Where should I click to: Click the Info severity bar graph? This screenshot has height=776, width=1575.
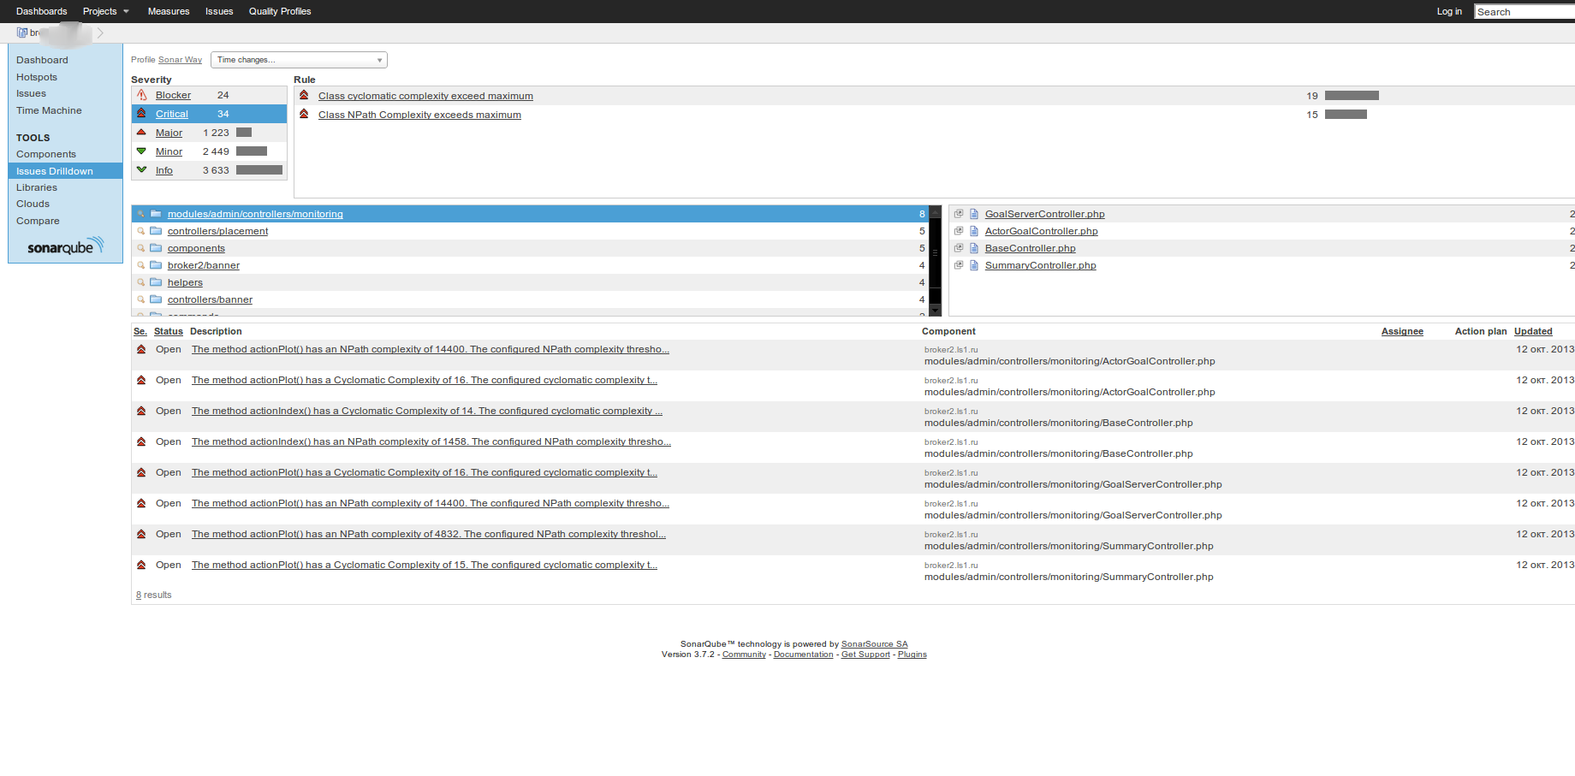pyautogui.click(x=259, y=170)
